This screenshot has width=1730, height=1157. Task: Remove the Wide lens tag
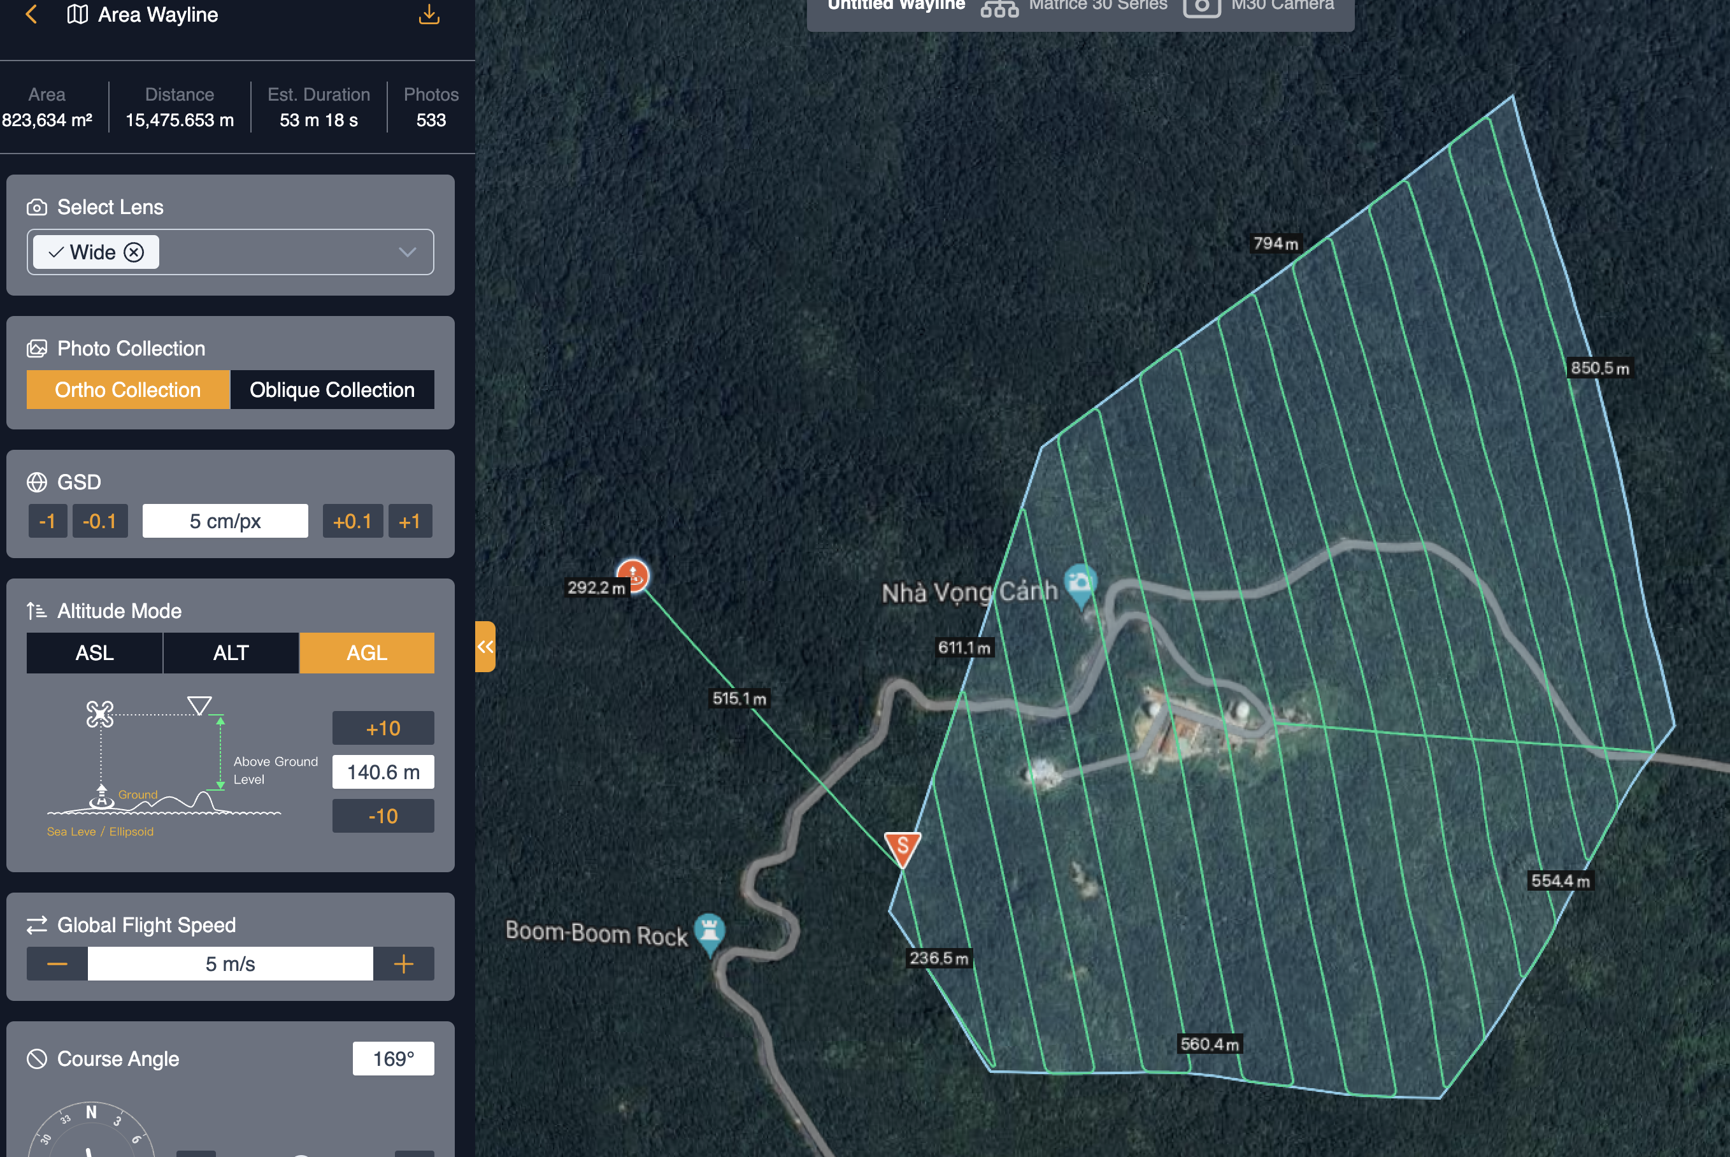pyautogui.click(x=134, y=252)
